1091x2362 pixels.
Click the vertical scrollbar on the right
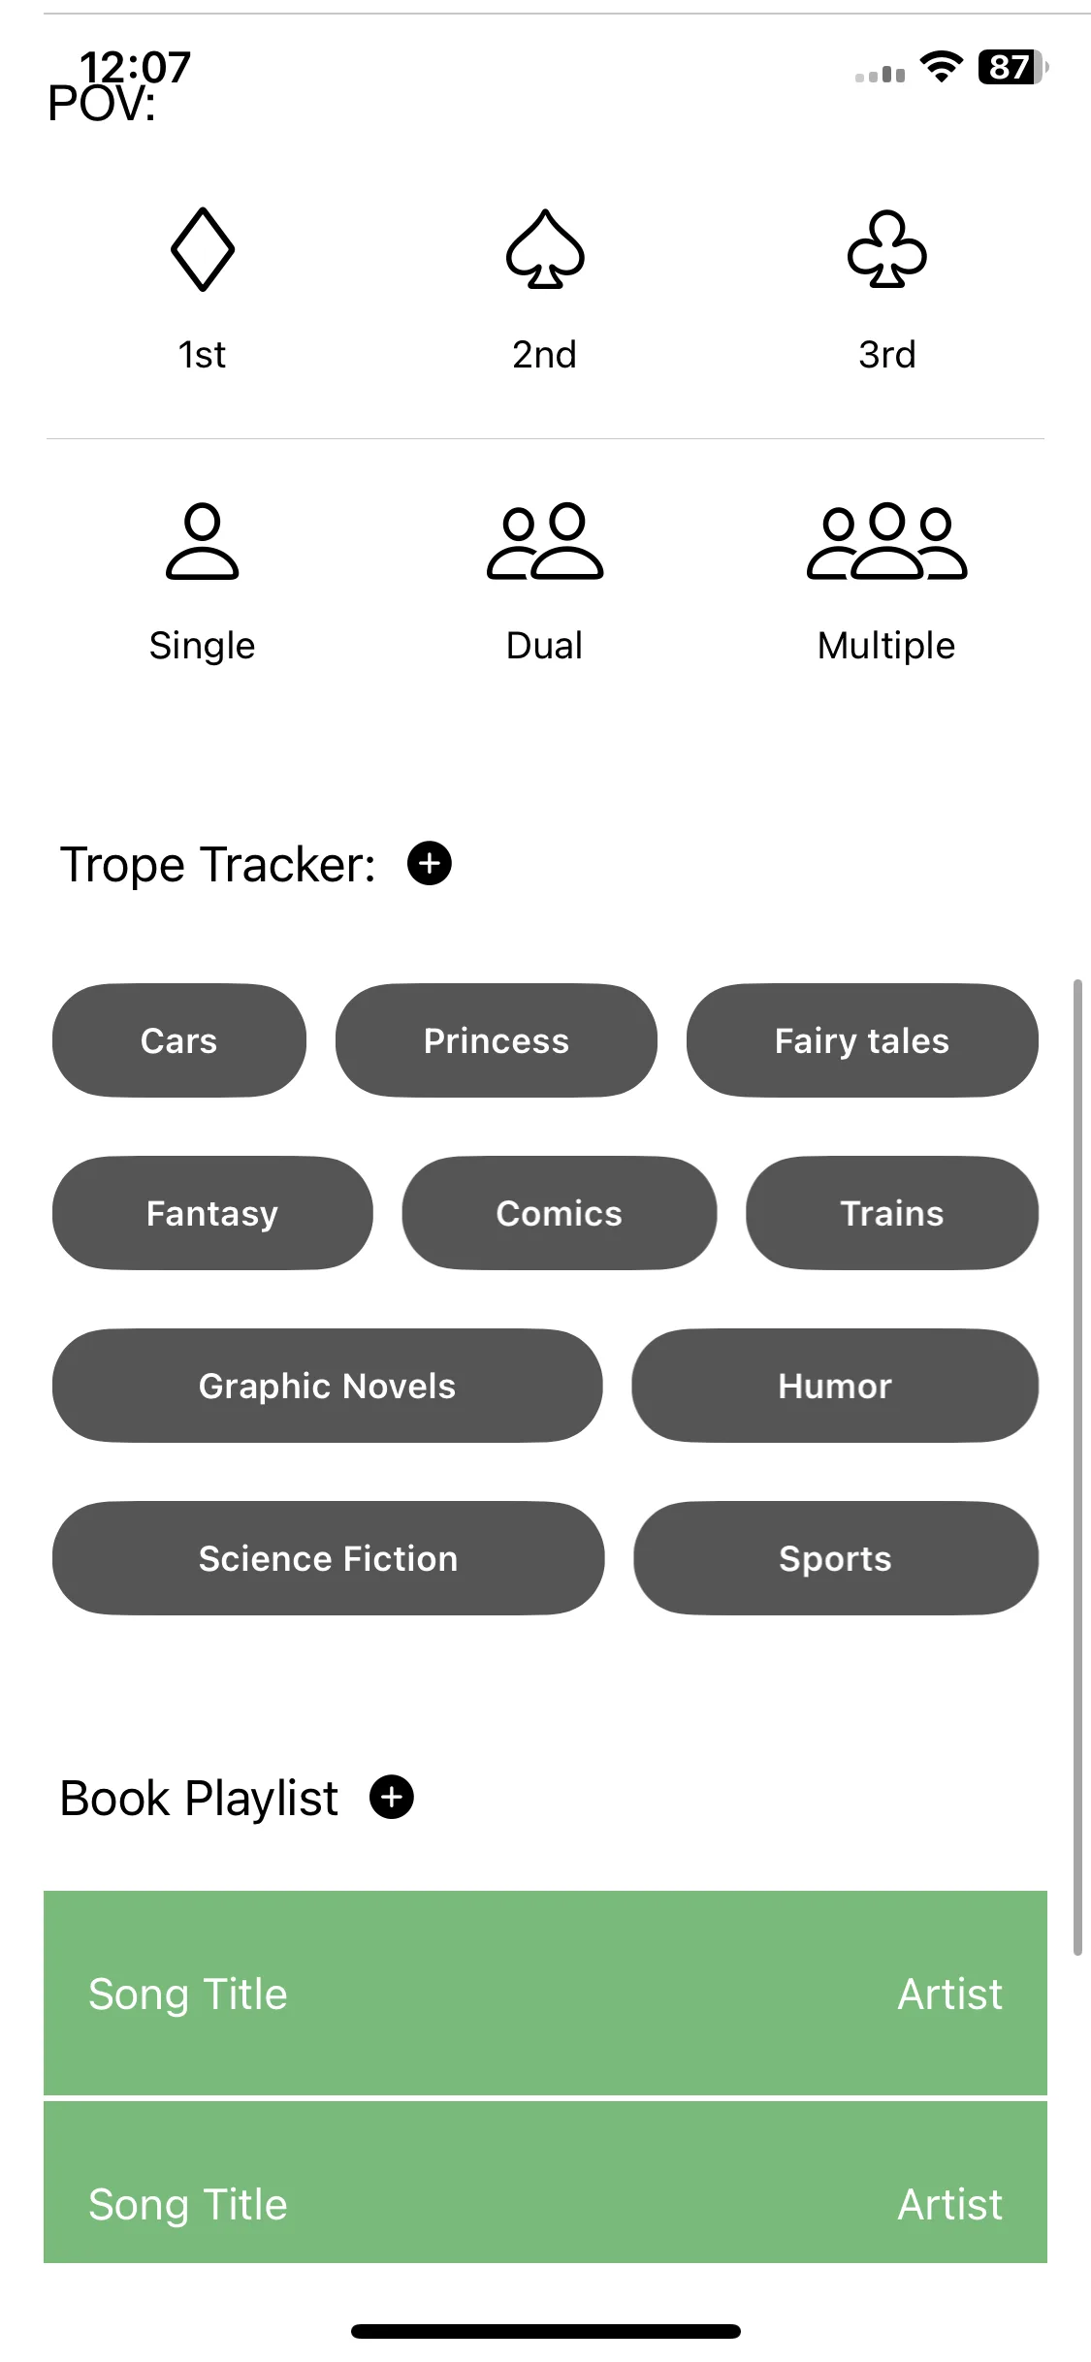[x=1077, y=1467]
